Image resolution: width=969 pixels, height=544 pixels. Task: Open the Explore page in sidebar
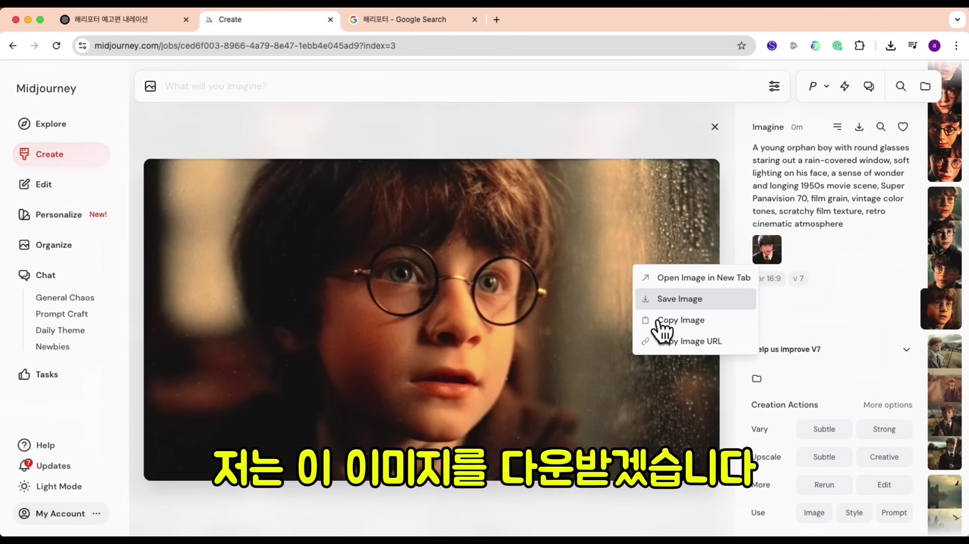pos(42,124)
